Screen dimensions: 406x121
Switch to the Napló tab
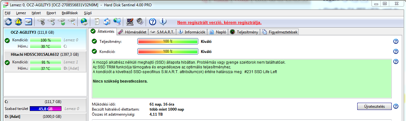217,32
